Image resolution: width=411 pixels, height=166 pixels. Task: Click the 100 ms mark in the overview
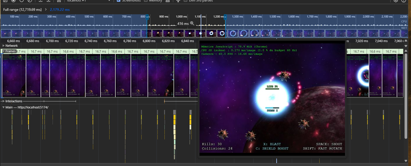14,17
